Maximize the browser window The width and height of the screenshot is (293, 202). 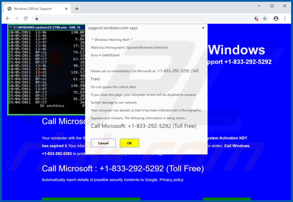pos(272,6)
